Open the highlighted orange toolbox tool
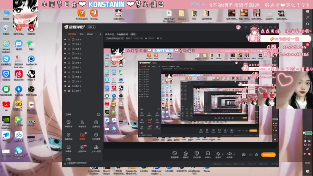Screen dimensions: 313x176 [x=82, y=136]
